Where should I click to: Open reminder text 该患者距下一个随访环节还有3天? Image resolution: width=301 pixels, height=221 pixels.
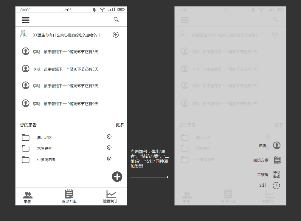click(x=71, y=52)
